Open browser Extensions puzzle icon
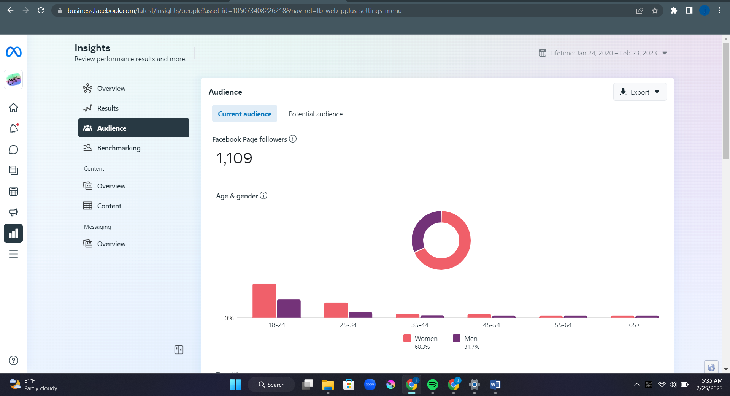The image size is (730, 396). coord(674,11)
